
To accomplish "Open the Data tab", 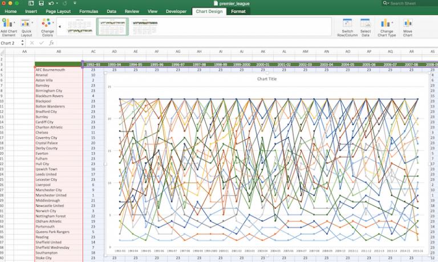I will (111, 11).
